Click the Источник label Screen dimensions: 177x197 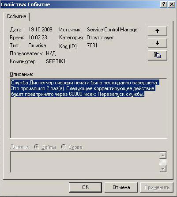coord(70,30)
